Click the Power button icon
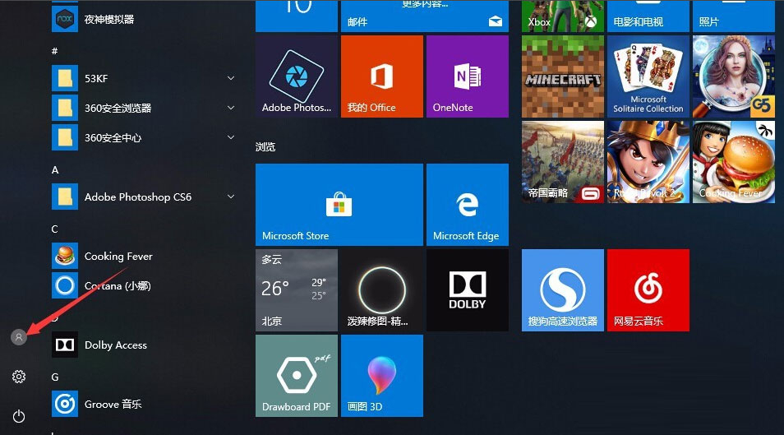Viewport: 784px width, 435px height. [x=19, y=416]
